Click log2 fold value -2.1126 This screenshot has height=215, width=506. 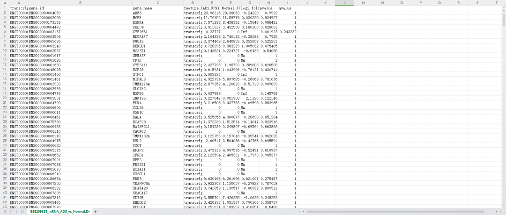249,98
